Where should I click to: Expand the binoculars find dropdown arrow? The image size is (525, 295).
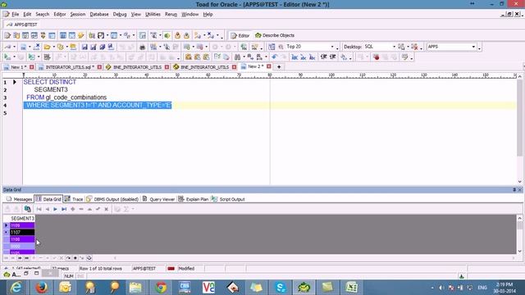point(244,57)
